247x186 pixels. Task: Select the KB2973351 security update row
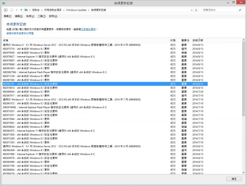[105, 115]
